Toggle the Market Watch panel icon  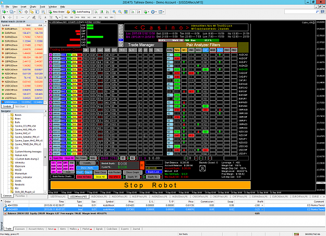tap(20, 12)
